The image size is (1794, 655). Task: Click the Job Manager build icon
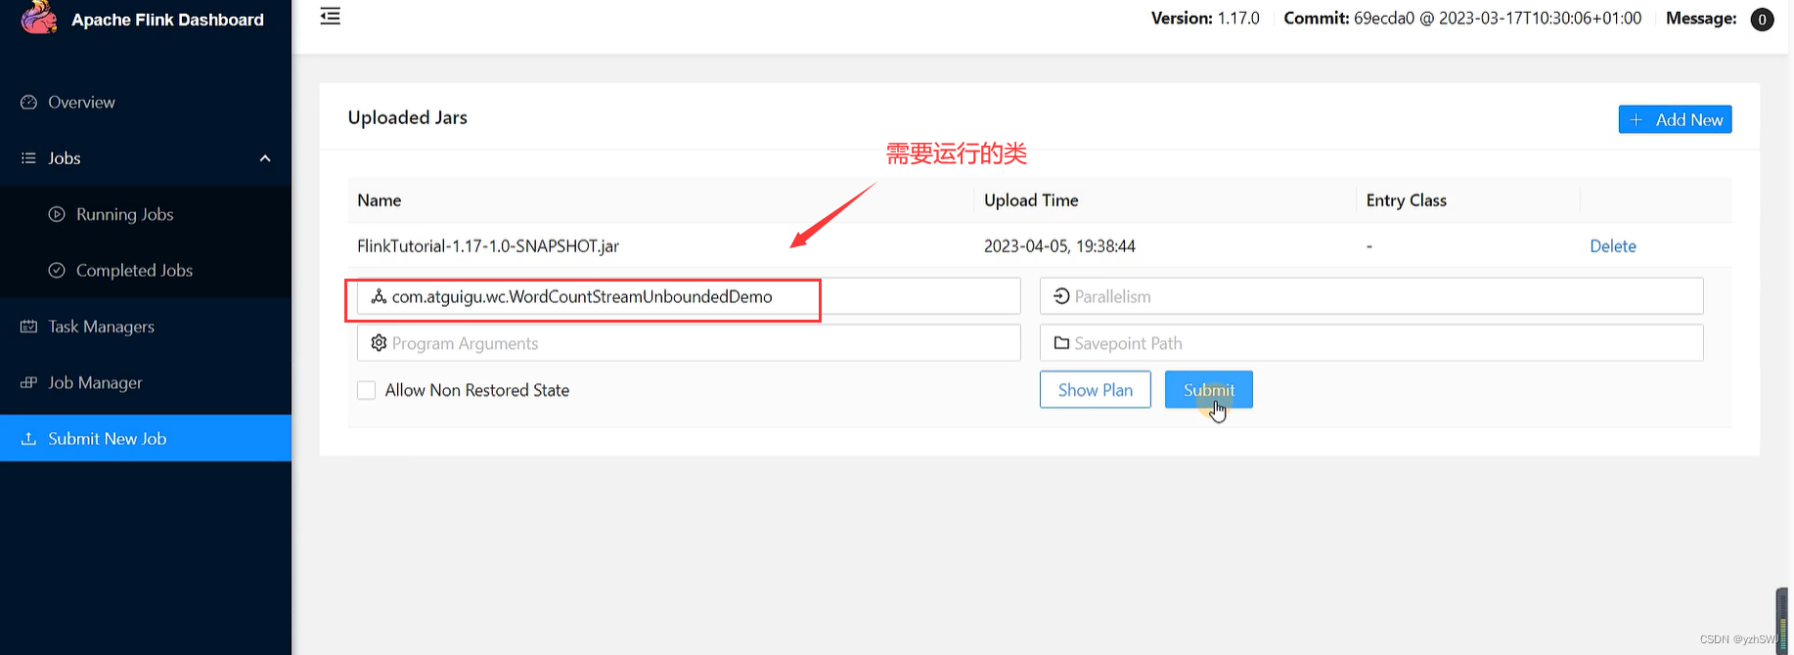[28, 382]
